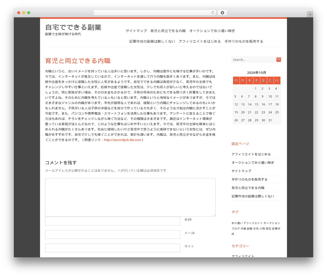327x277 pixels.
Task: Select the 副業 tag
Action: click(x=250, y=229)
